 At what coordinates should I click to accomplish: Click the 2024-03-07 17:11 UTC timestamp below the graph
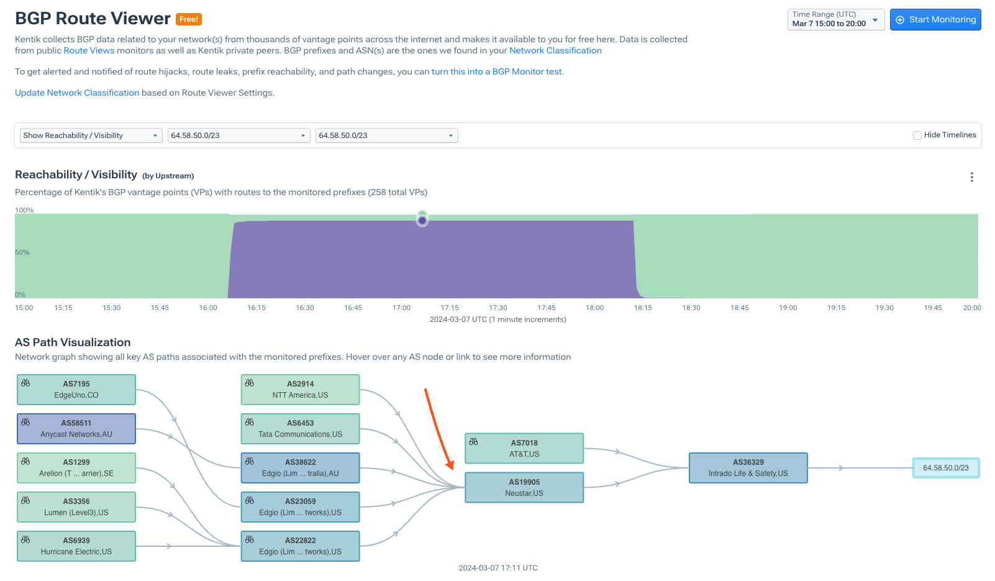coord(498,568)
